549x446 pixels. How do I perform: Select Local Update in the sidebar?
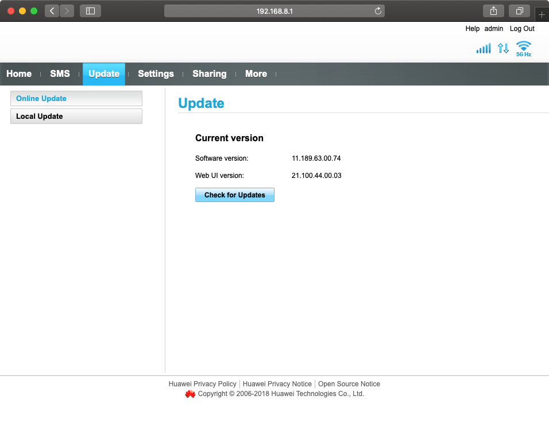click(x=76, y=116)
